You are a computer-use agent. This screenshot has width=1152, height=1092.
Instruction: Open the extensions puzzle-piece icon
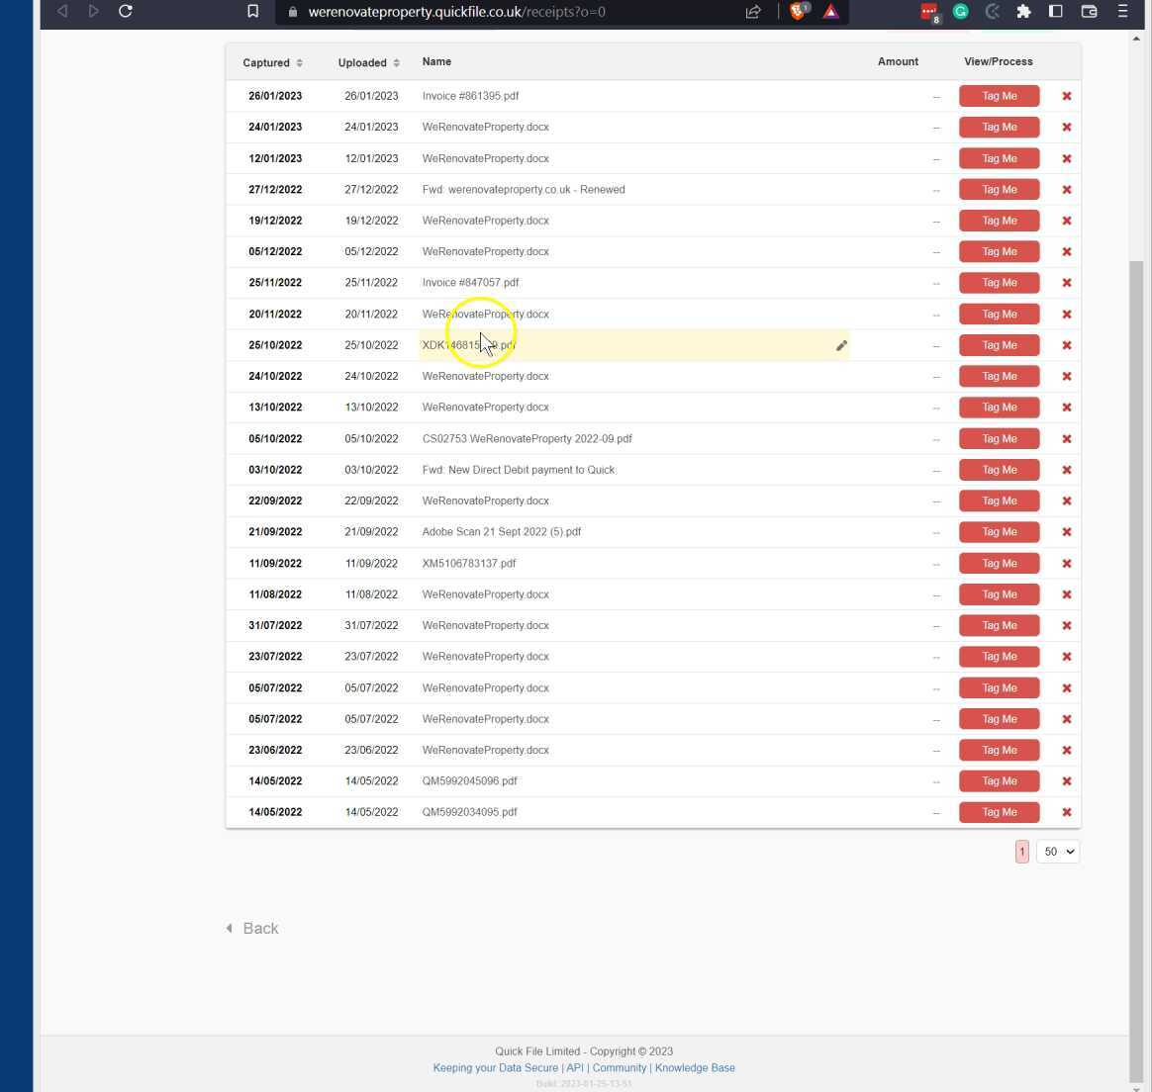[x=1023, y=11]
